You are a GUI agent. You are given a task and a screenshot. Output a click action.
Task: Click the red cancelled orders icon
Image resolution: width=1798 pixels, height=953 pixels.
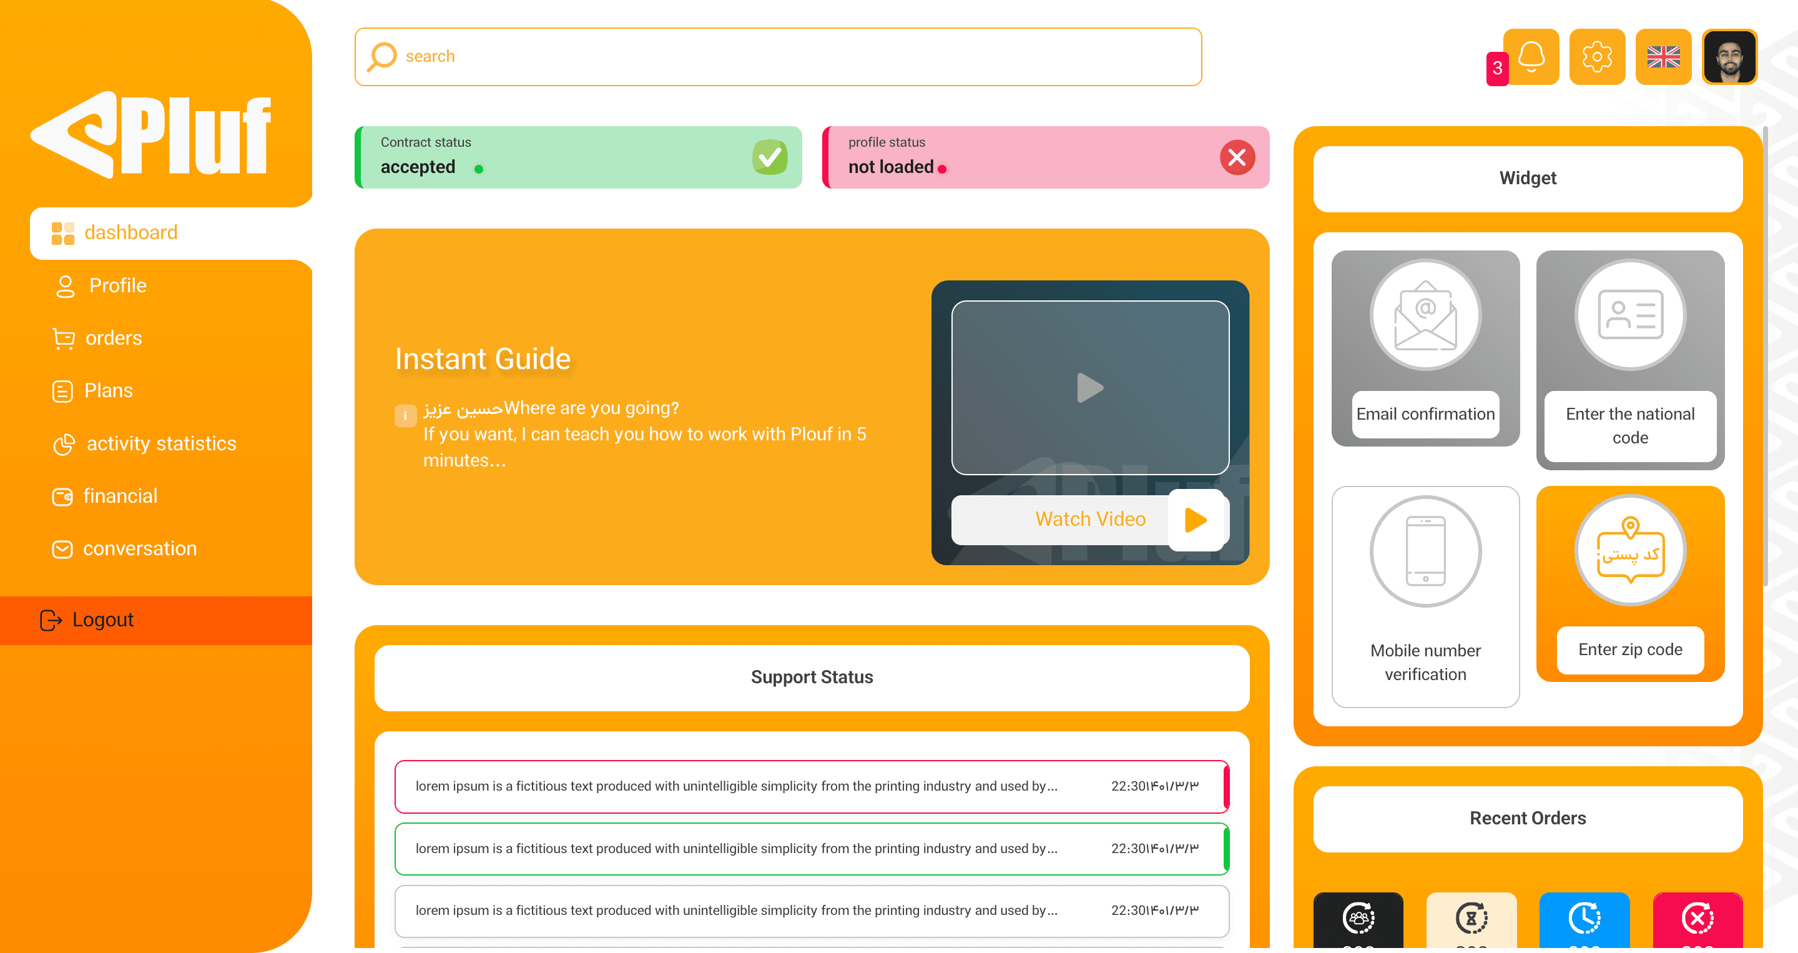click(x=1697, y=917)
